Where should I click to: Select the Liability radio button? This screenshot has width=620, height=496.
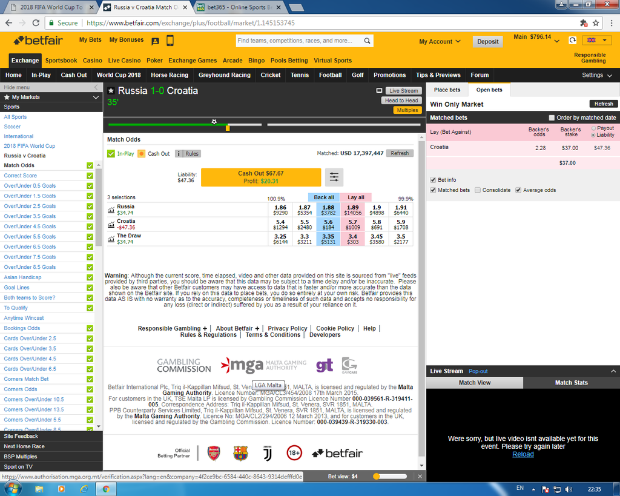point(593,135)
